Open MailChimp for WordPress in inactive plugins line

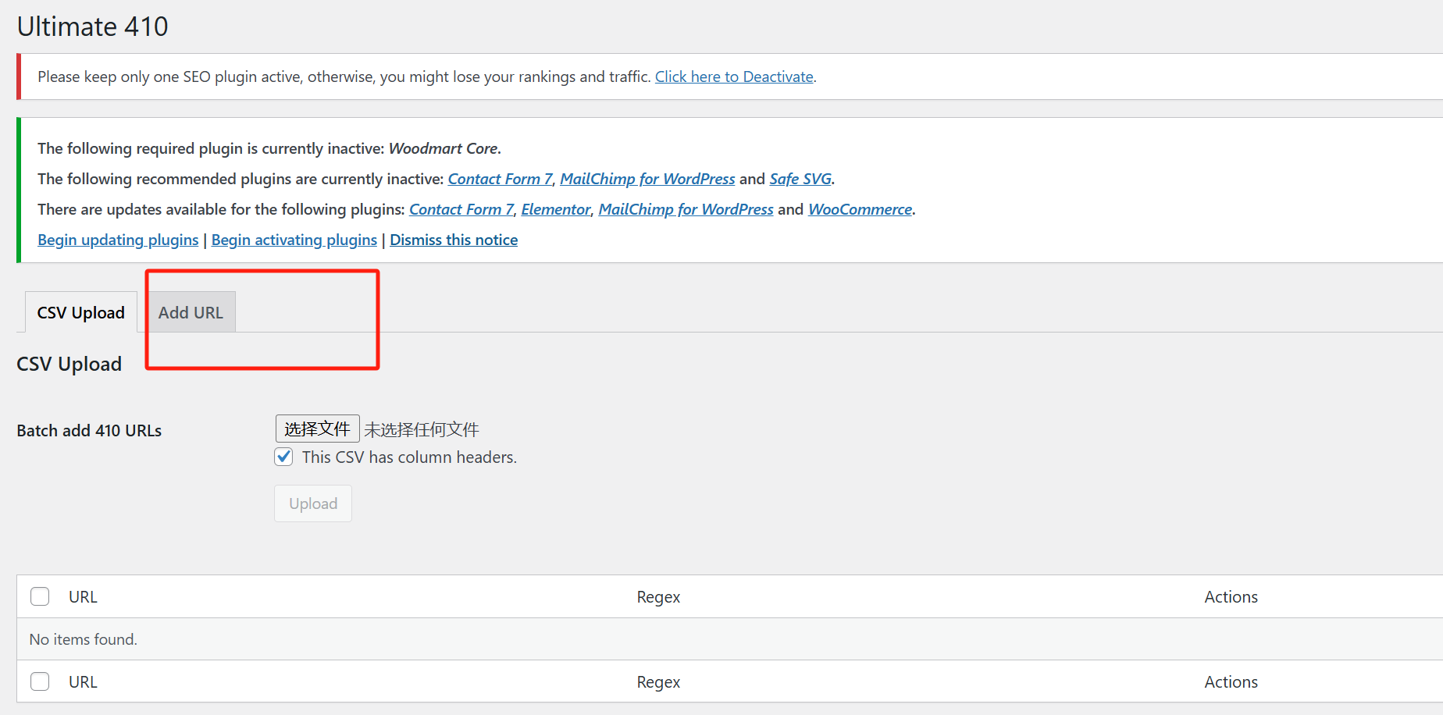(647, 179)
